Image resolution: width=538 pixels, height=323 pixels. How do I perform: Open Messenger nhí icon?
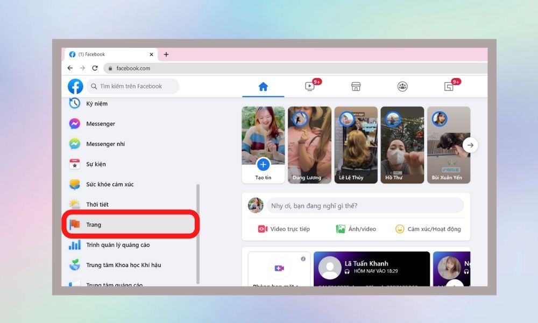click(x=74, y=144)
